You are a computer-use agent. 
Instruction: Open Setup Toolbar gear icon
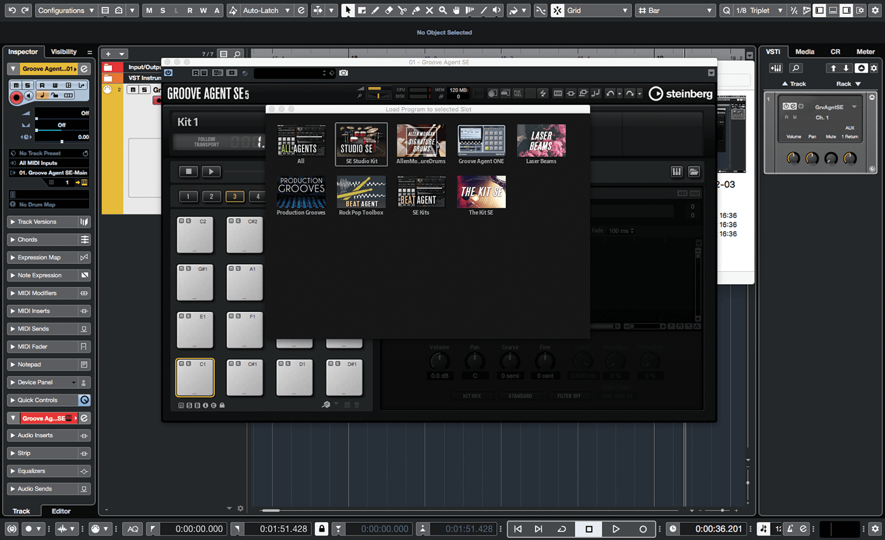874,11
